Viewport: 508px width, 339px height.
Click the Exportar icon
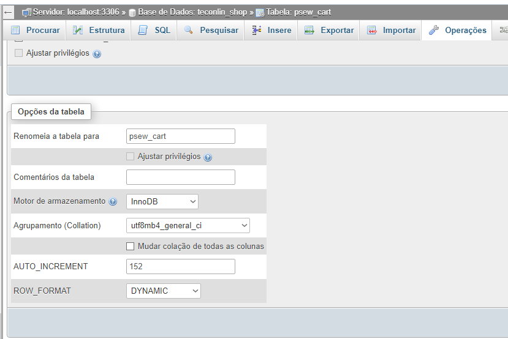point(309,30)
